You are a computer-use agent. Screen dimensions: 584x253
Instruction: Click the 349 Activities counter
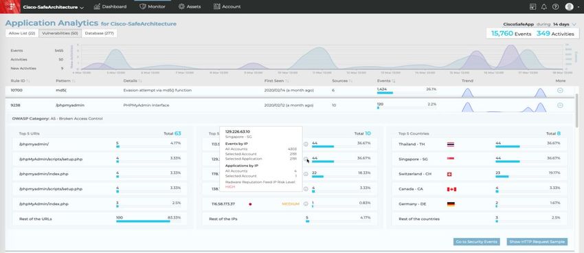pyautogui.click(x=555, y=34)
